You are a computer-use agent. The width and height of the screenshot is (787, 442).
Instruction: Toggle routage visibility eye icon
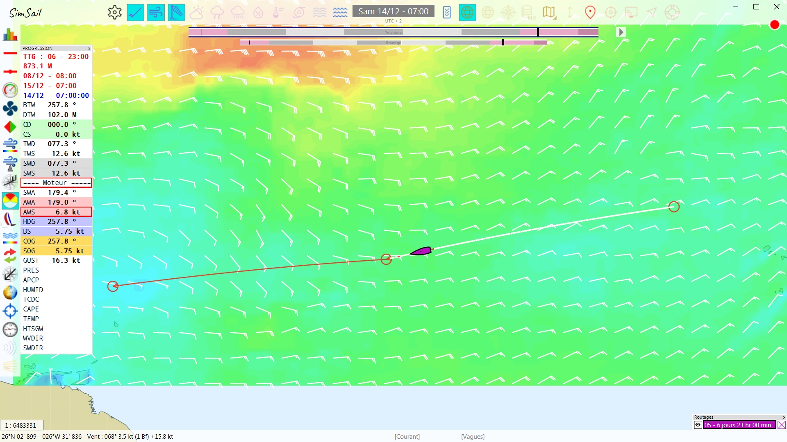pos(698,425)
